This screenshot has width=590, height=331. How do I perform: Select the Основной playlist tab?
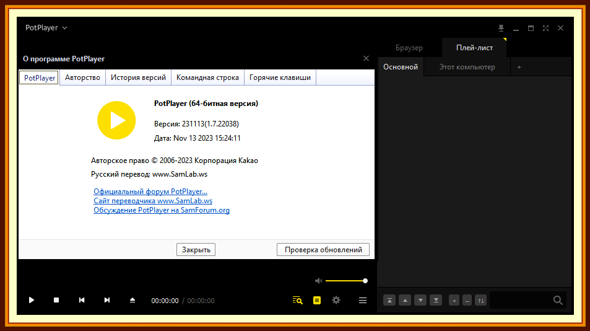tap(401, 67)
